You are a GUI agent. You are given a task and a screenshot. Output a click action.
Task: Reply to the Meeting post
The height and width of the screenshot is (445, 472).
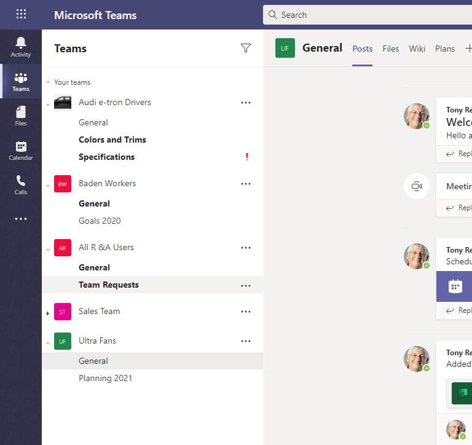(458, 208)
